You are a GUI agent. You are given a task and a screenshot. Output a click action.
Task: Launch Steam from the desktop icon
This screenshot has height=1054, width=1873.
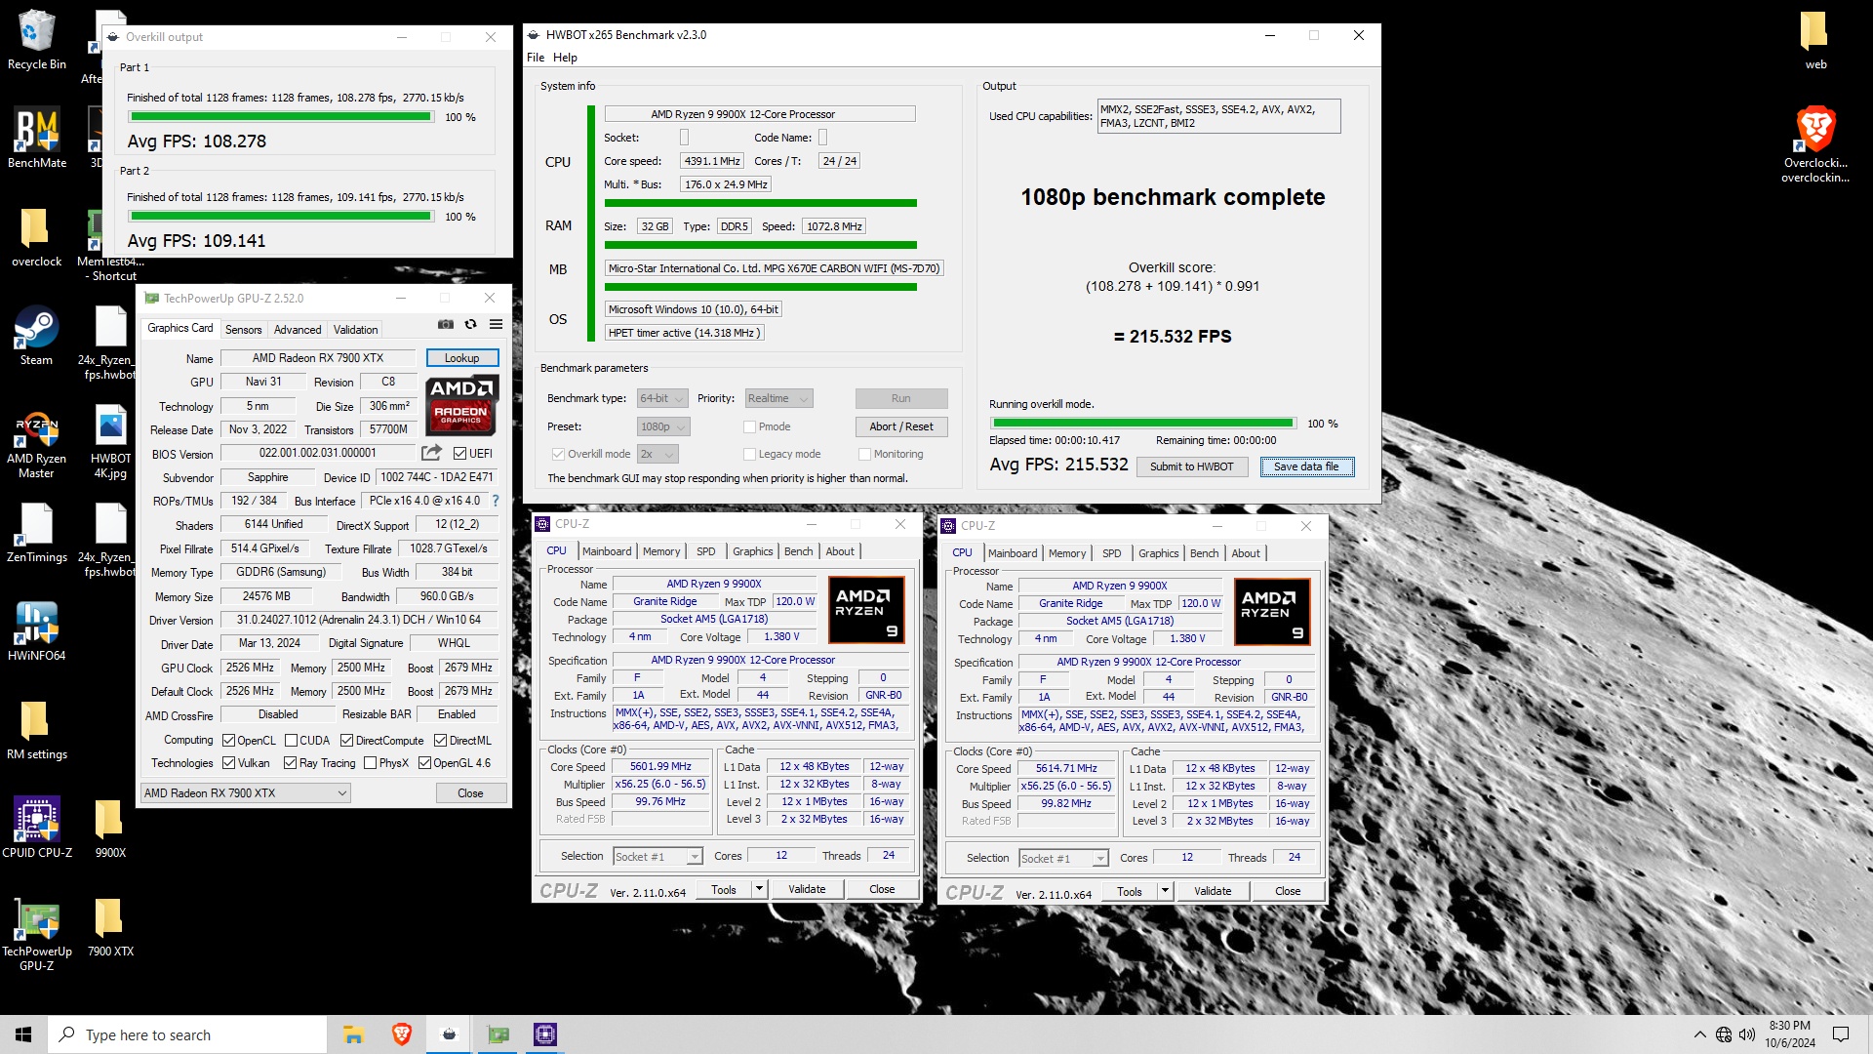pos(36,336)
